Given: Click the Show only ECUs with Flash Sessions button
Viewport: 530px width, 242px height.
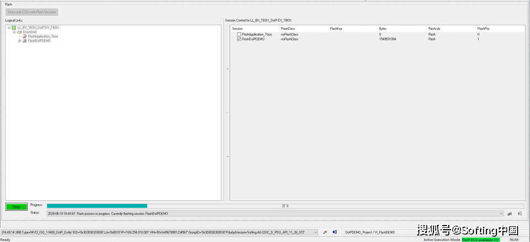Looking at the screenshot, I should (32, 12).
